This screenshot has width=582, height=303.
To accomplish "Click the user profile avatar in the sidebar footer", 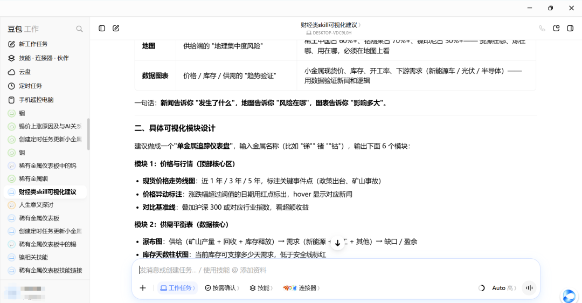I will (12, 292).
